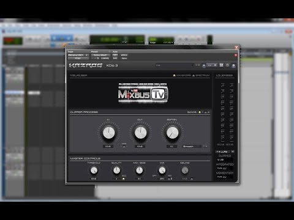This screenshot has width=294, height=220.
Task: Close the KClip plugin window
Action: point(236,48)
